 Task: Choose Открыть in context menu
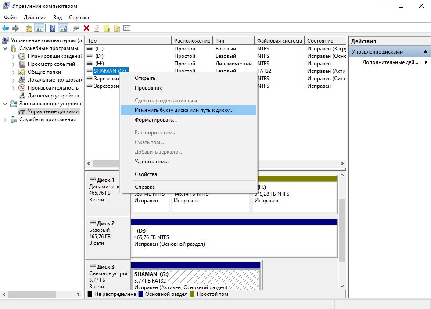[189, 78]
